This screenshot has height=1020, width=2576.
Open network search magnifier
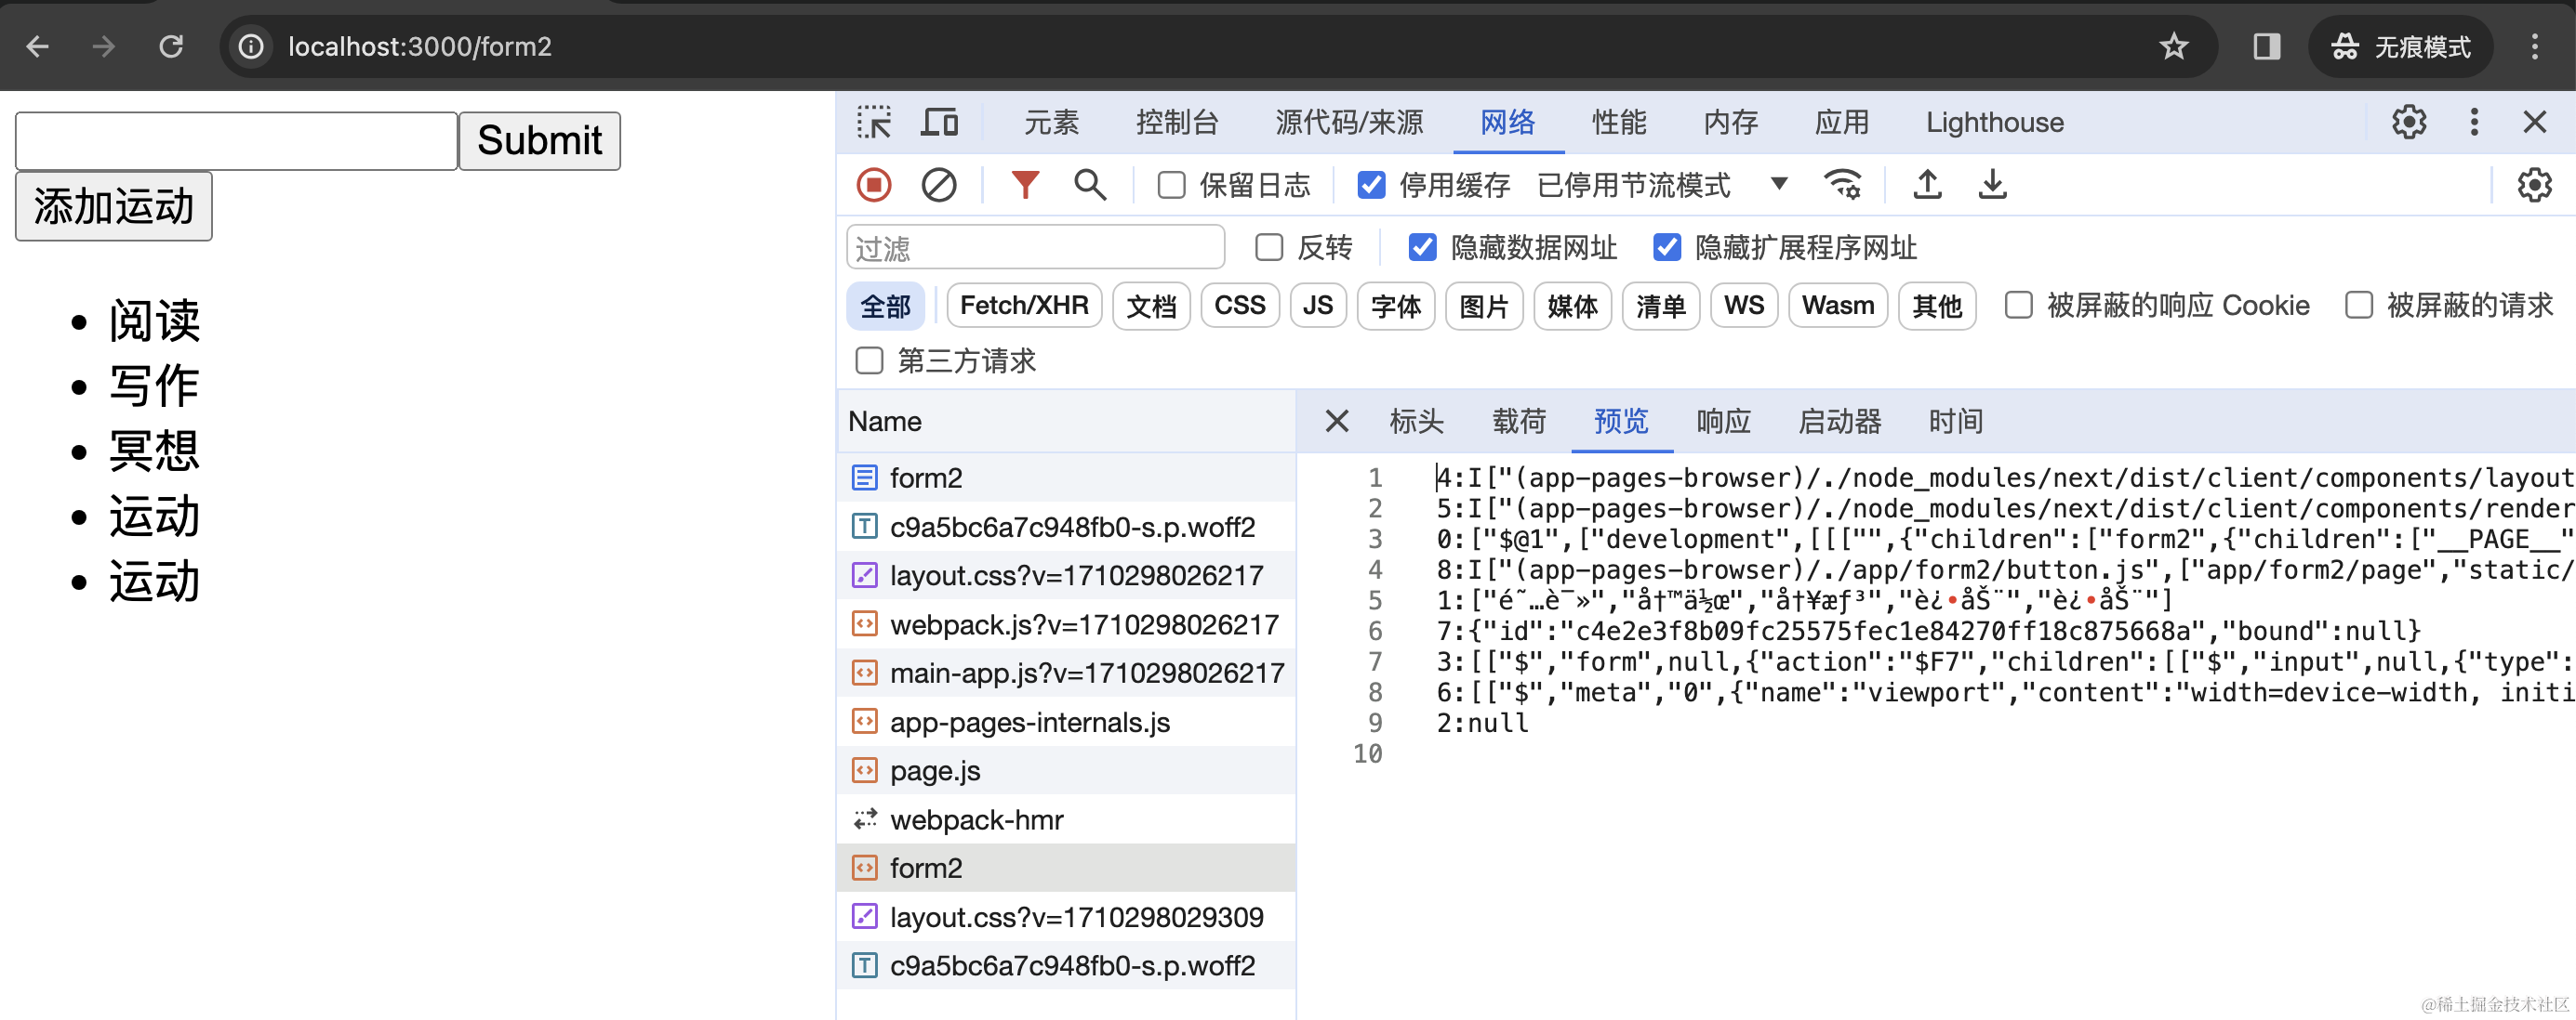click(1089, 186)
